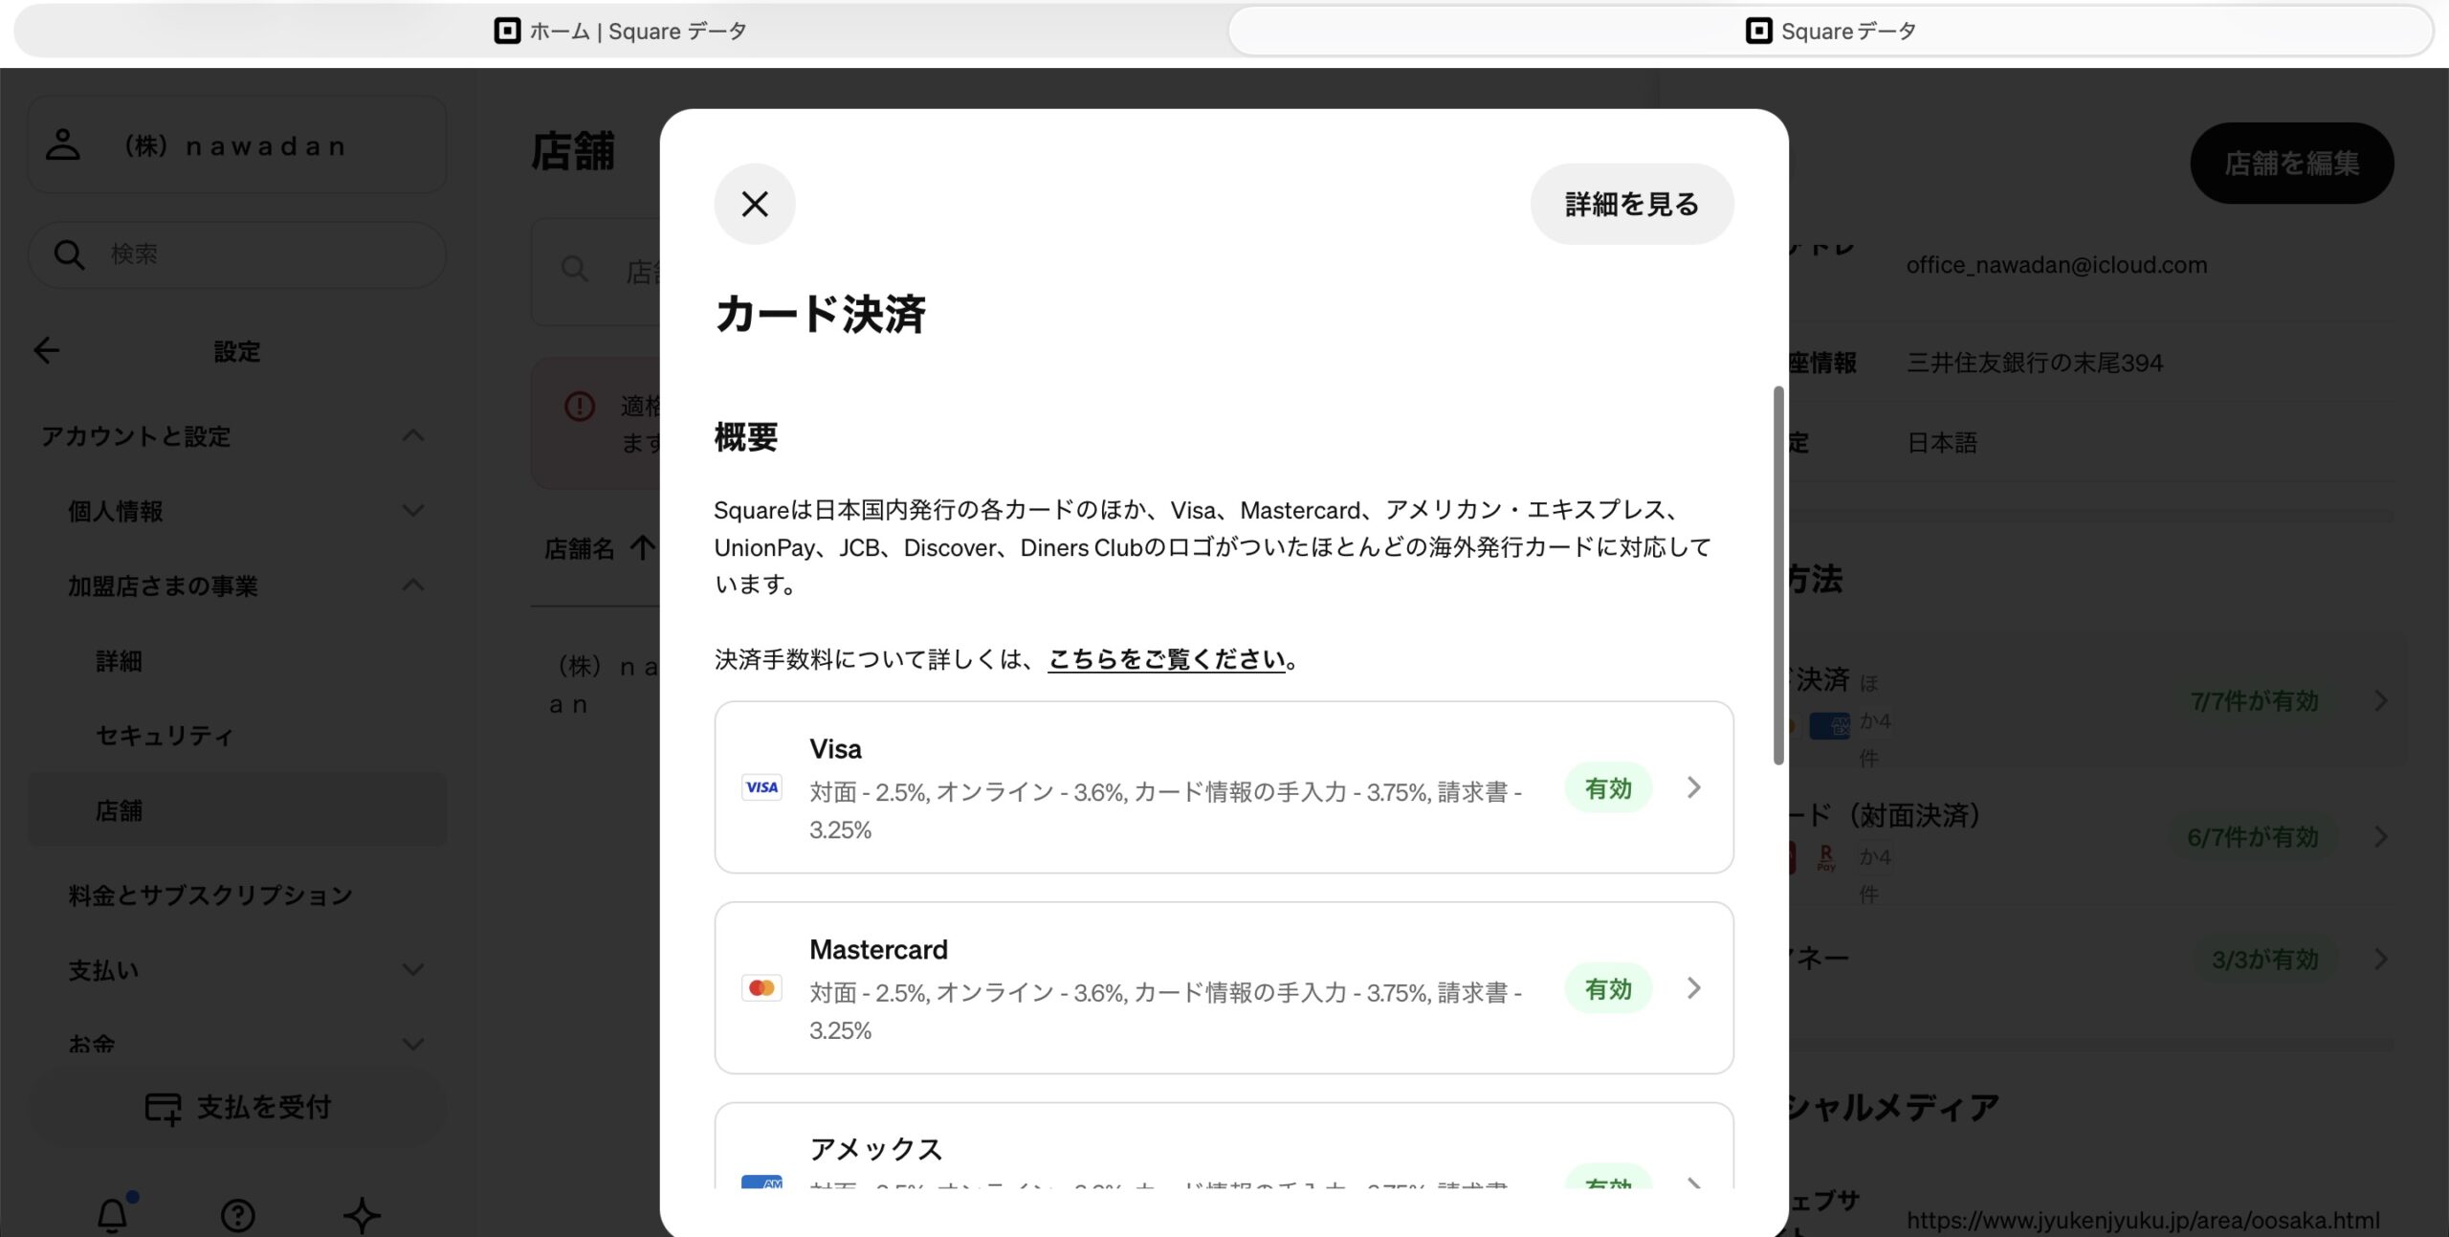Click the sparkle AI assistant icon

[362, 1215]
